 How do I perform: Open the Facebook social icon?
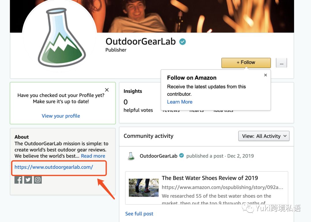point(18,180)
